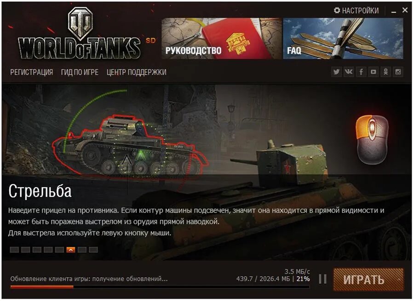This screenshot has height=301, width=414.
Task: Select the first tutorial slide indicator
Action: tap(14, 250)
